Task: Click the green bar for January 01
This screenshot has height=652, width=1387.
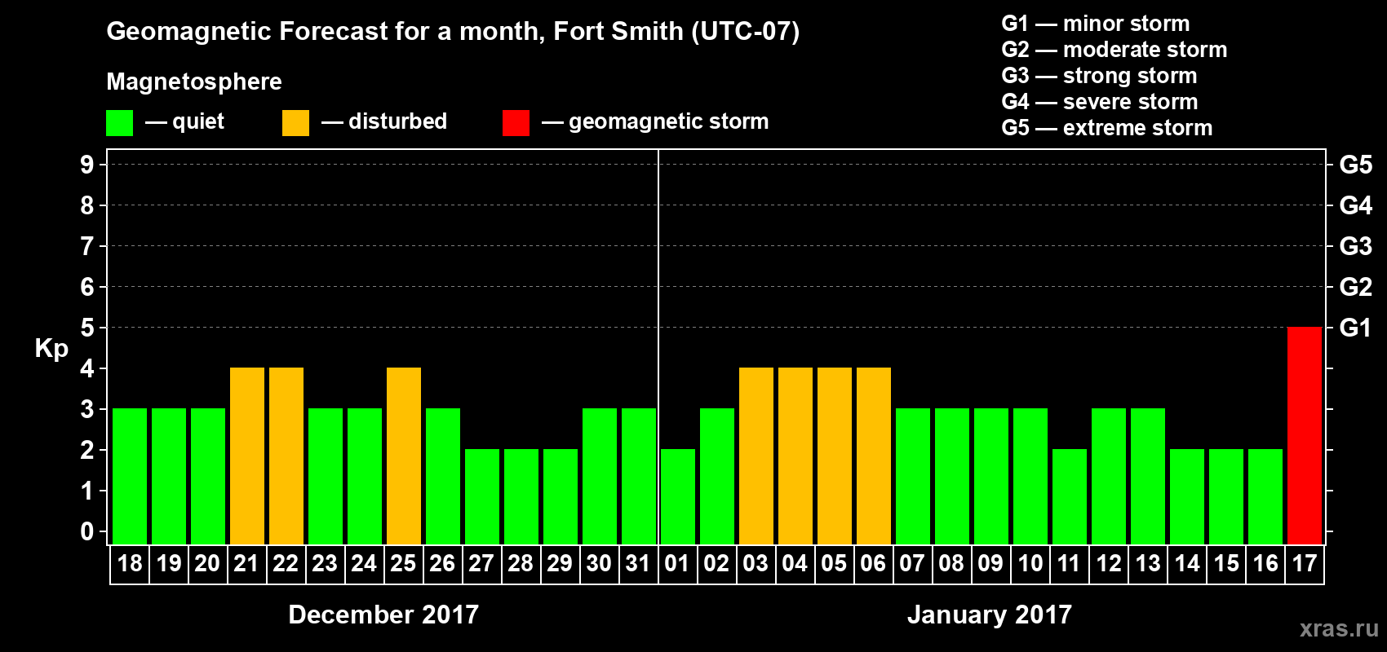Action: (x=678, y=496)
